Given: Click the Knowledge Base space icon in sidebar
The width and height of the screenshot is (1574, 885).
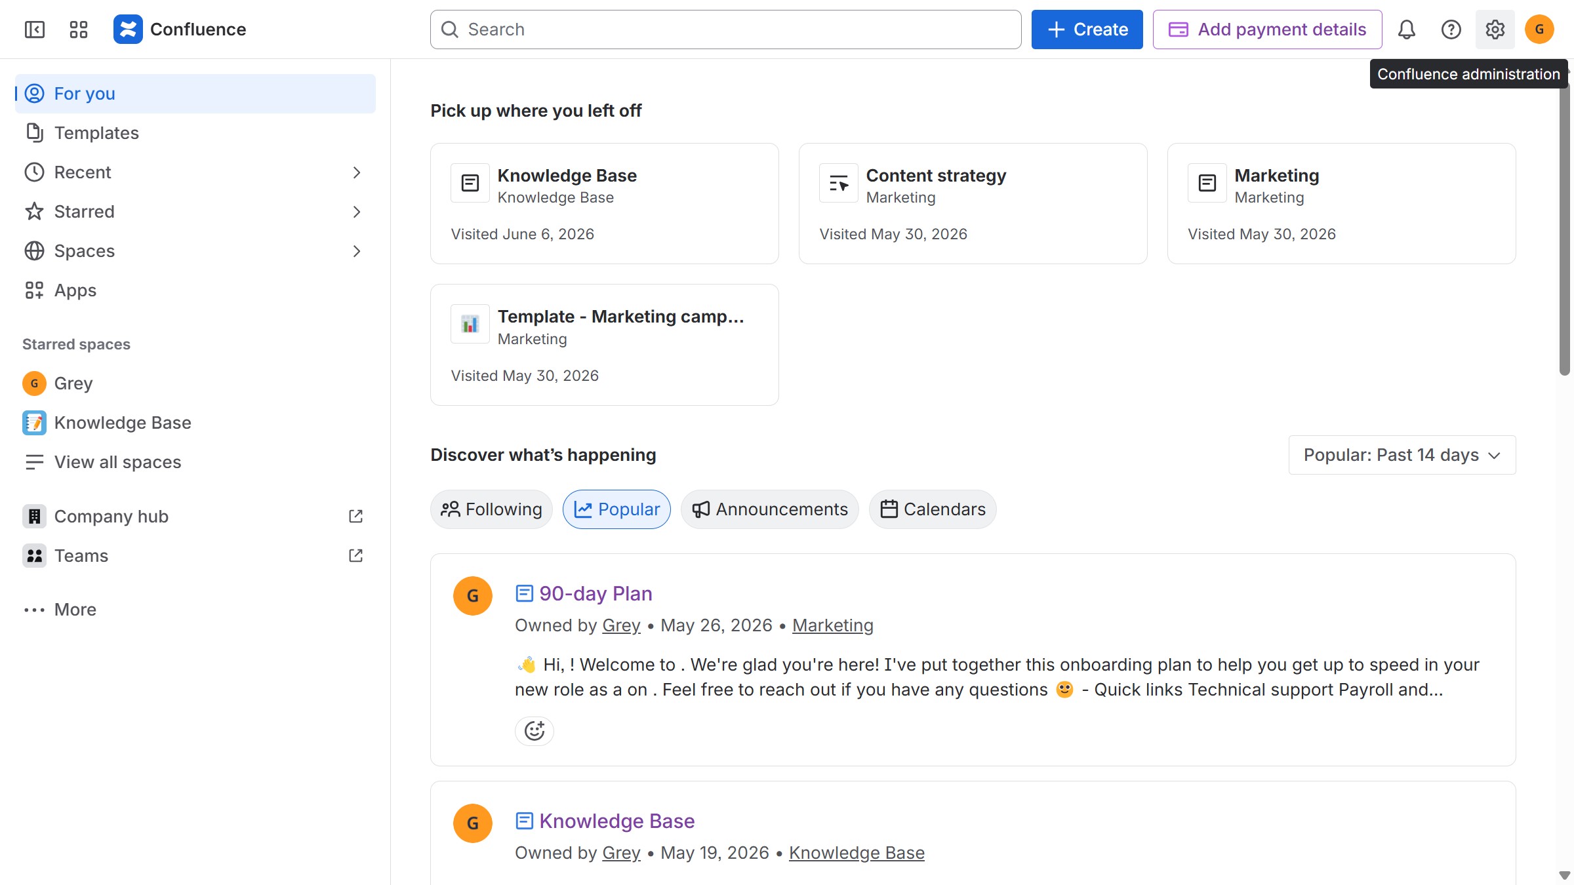Looking at the screenshot, I should pos(34,423).
